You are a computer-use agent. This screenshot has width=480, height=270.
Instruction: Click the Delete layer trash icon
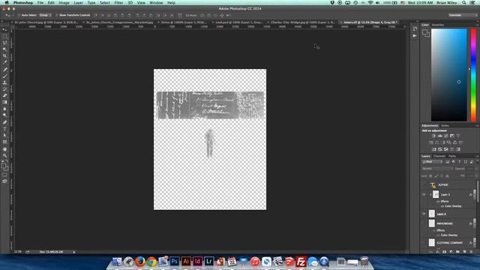click(x=471, y=252)
